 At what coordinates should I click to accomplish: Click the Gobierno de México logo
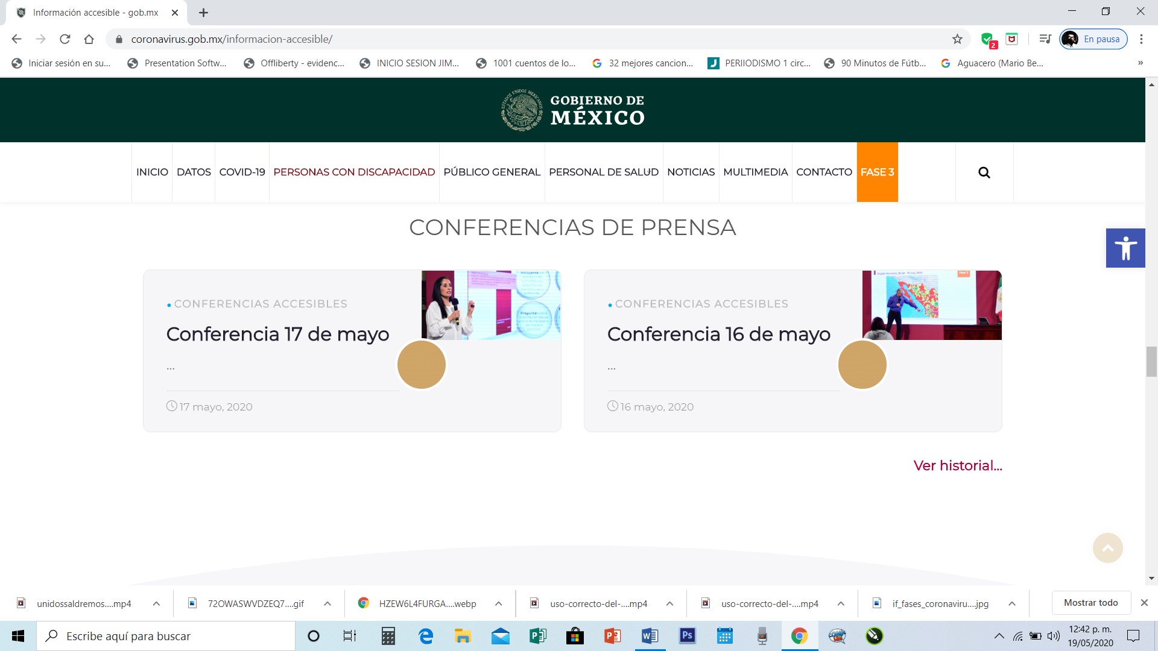(x=572, y=110)
